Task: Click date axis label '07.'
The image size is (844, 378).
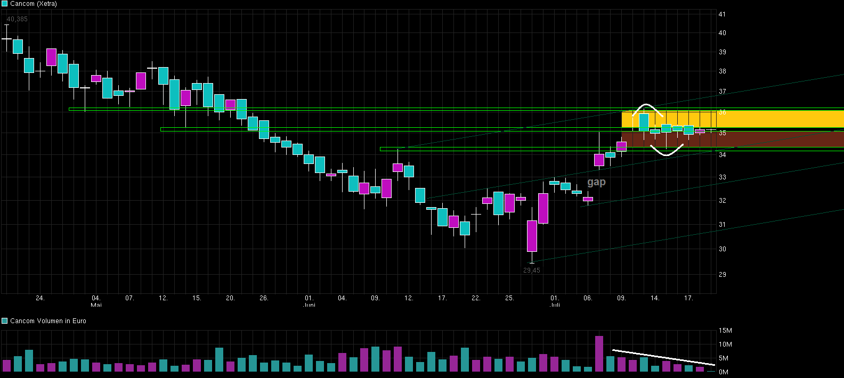Action: pyautogui.click(x=129, y=298)
